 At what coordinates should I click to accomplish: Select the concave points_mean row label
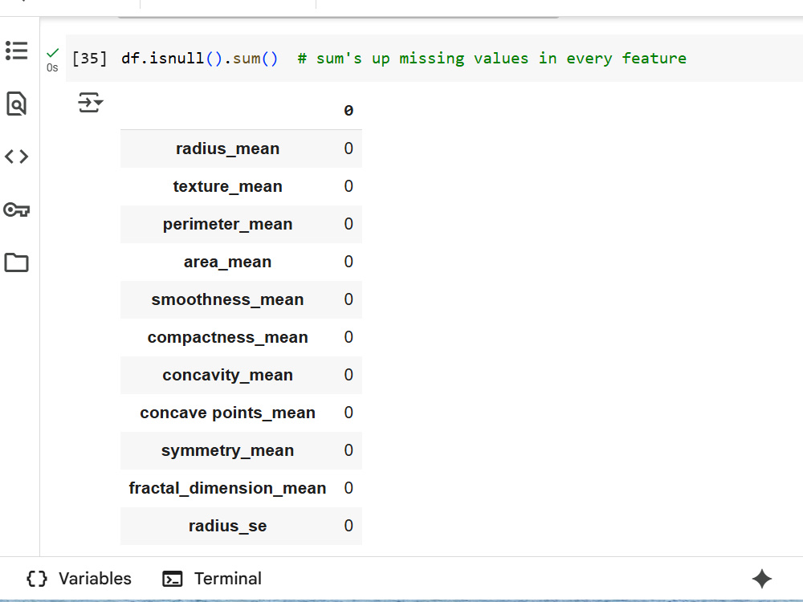pos(227,413)
